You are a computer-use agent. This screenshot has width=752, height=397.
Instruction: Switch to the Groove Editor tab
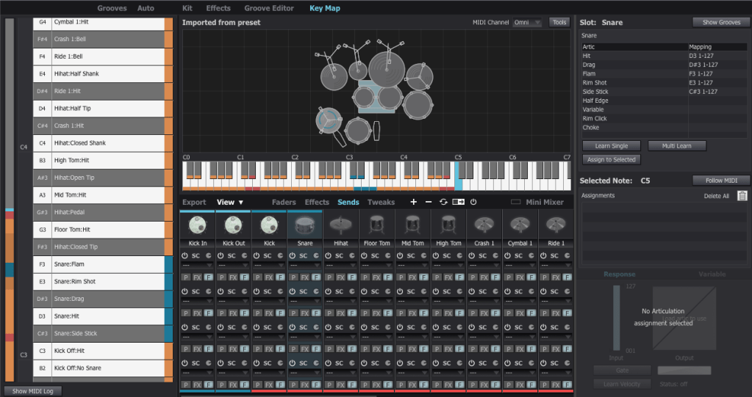[x=269, y=8]
